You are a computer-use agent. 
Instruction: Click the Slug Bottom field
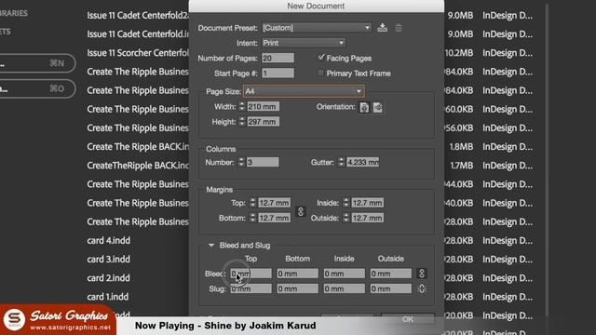coord(297,288)
